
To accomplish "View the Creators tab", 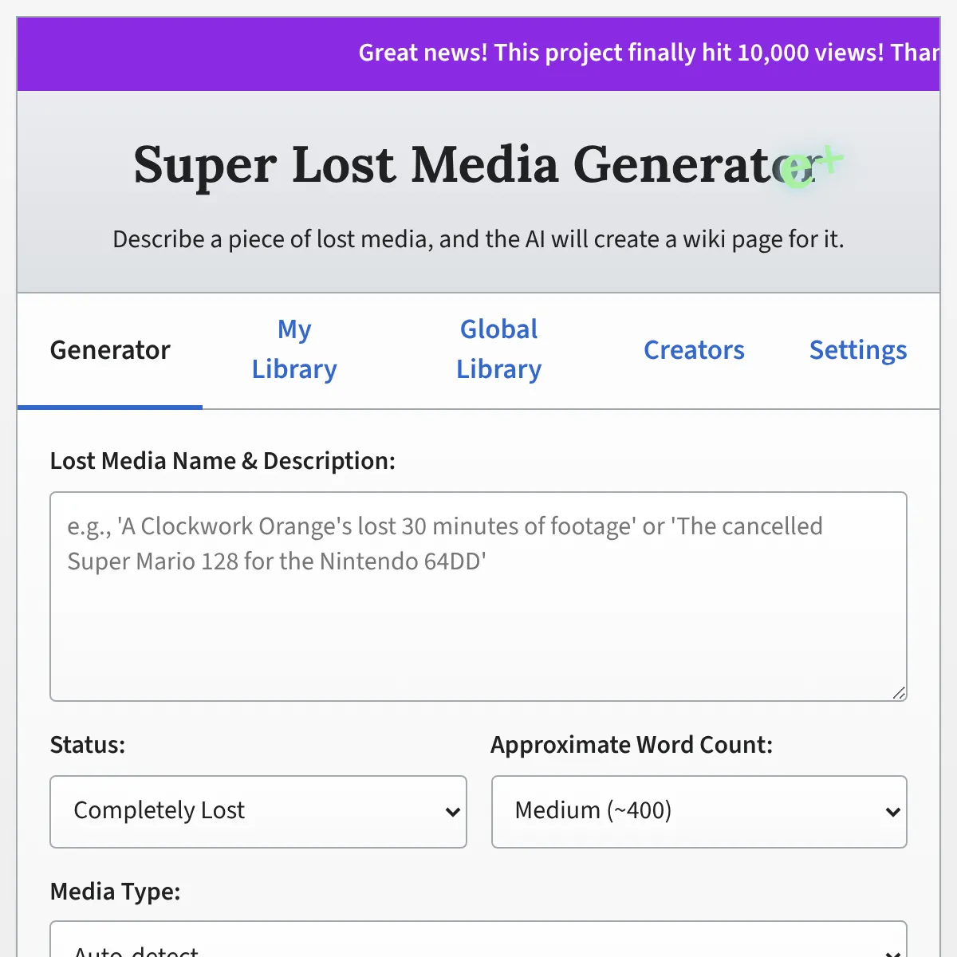I will (694, 350).
